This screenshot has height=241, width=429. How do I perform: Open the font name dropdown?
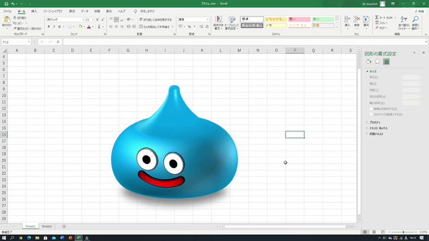pyautogui.click(x=83, y=19)
